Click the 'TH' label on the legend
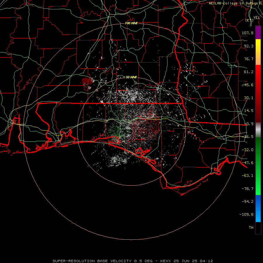This screenshot has height=263, width=263. [251, 228]
